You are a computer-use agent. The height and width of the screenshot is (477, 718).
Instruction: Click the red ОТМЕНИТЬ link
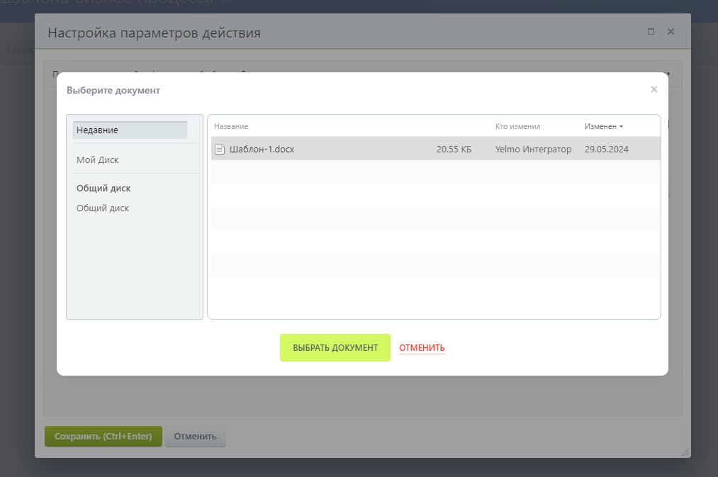pos(422,348)
